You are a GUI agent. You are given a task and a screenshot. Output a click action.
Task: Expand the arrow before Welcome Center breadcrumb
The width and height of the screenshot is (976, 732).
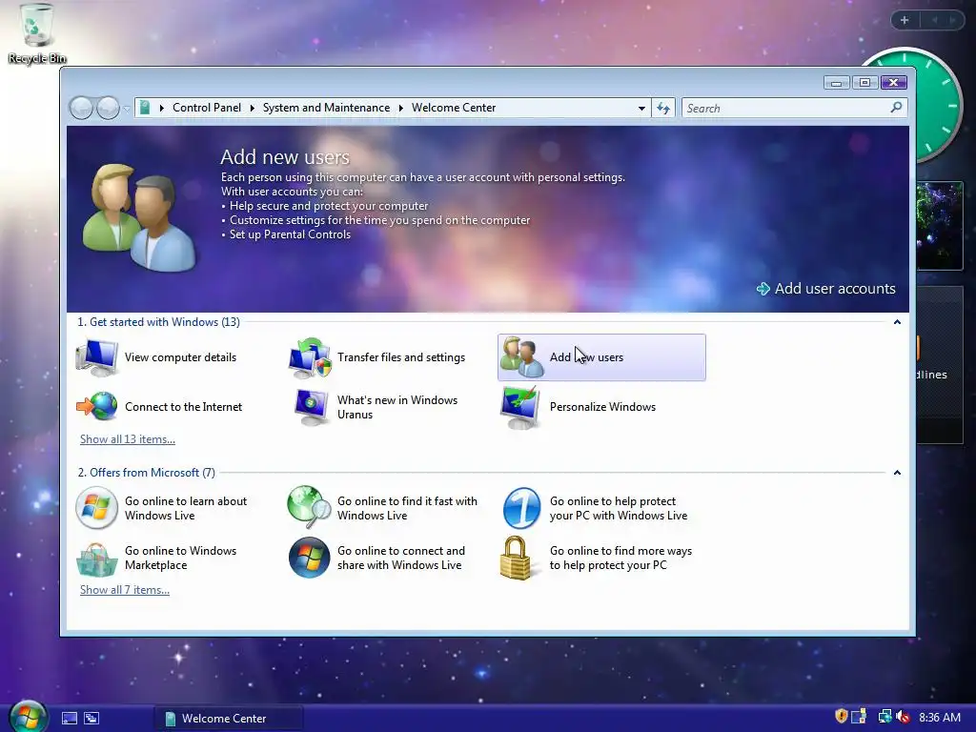pos(401,109)
